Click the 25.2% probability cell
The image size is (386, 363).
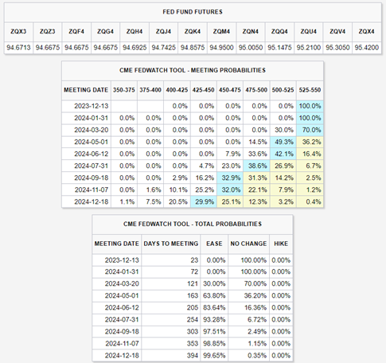(x=204, y=189)
